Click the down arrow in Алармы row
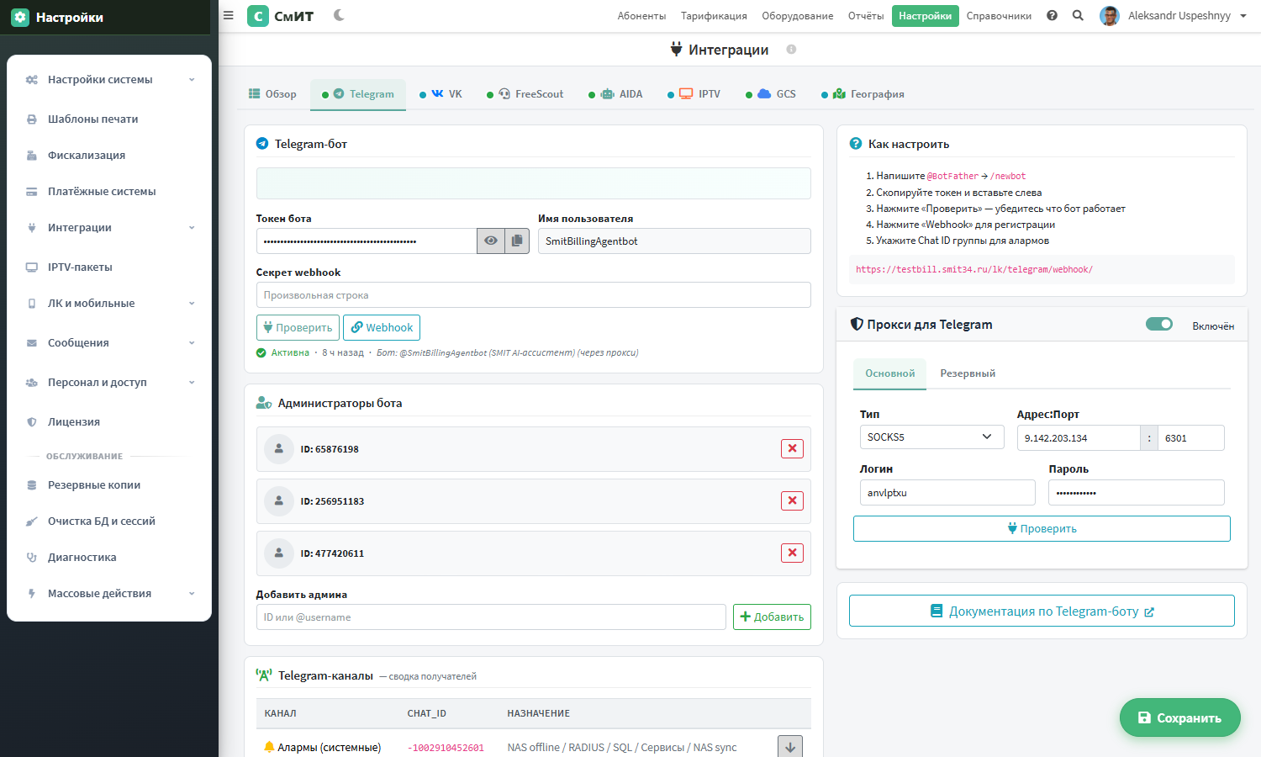This screenshot has height=757, width=1261. pyautogui.click(x=790, y=747)
